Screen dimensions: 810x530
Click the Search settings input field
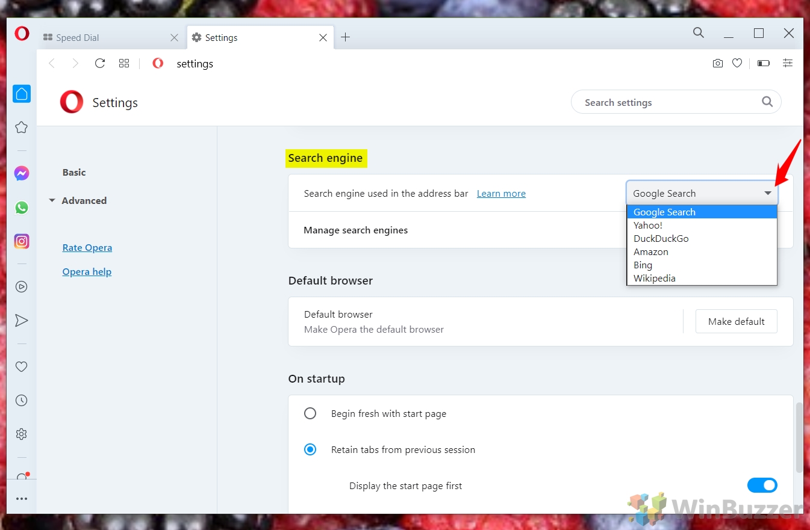point(676,102)
